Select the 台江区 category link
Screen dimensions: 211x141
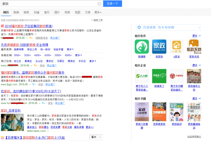18,61
